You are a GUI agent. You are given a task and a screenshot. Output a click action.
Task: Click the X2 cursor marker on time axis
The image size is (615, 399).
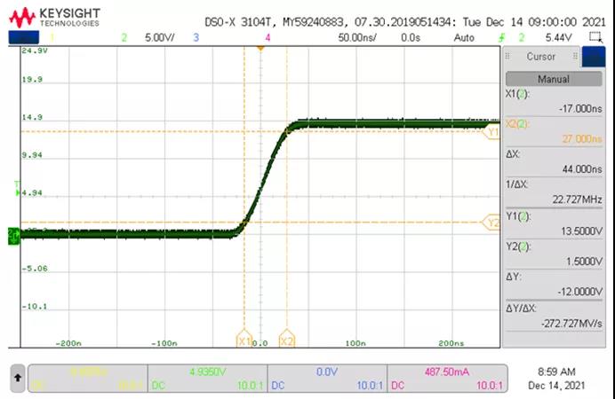pyautogui.click(x=286, y=340)
